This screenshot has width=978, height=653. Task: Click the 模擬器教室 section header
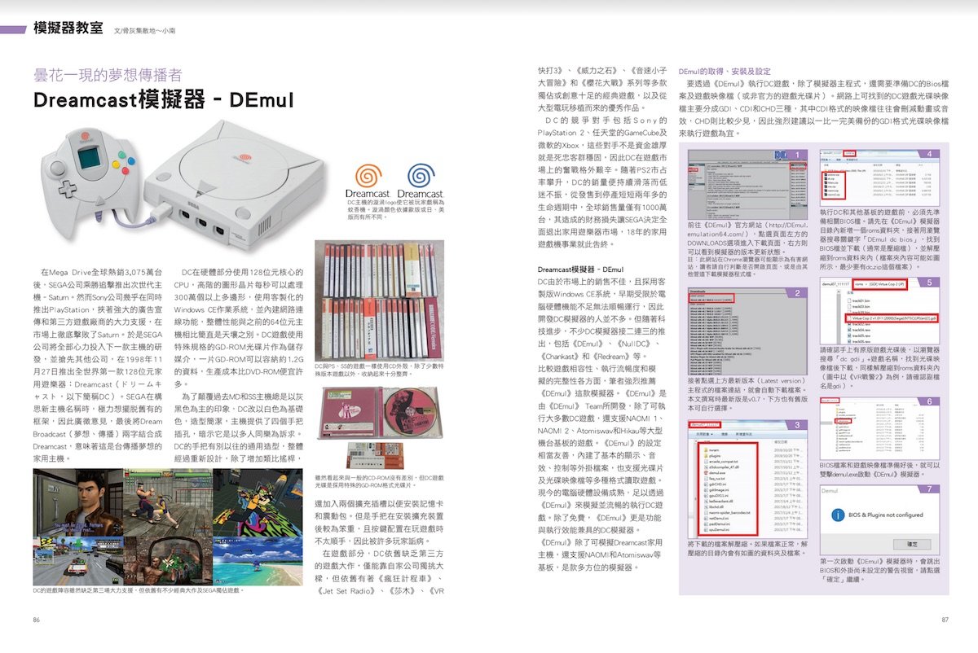coord(68,29)
